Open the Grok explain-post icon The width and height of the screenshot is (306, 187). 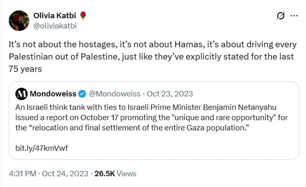coord(280,16)
